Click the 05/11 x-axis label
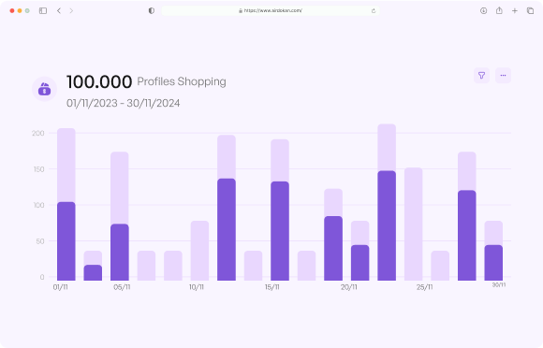543x348 pixels. coord(122,287)
